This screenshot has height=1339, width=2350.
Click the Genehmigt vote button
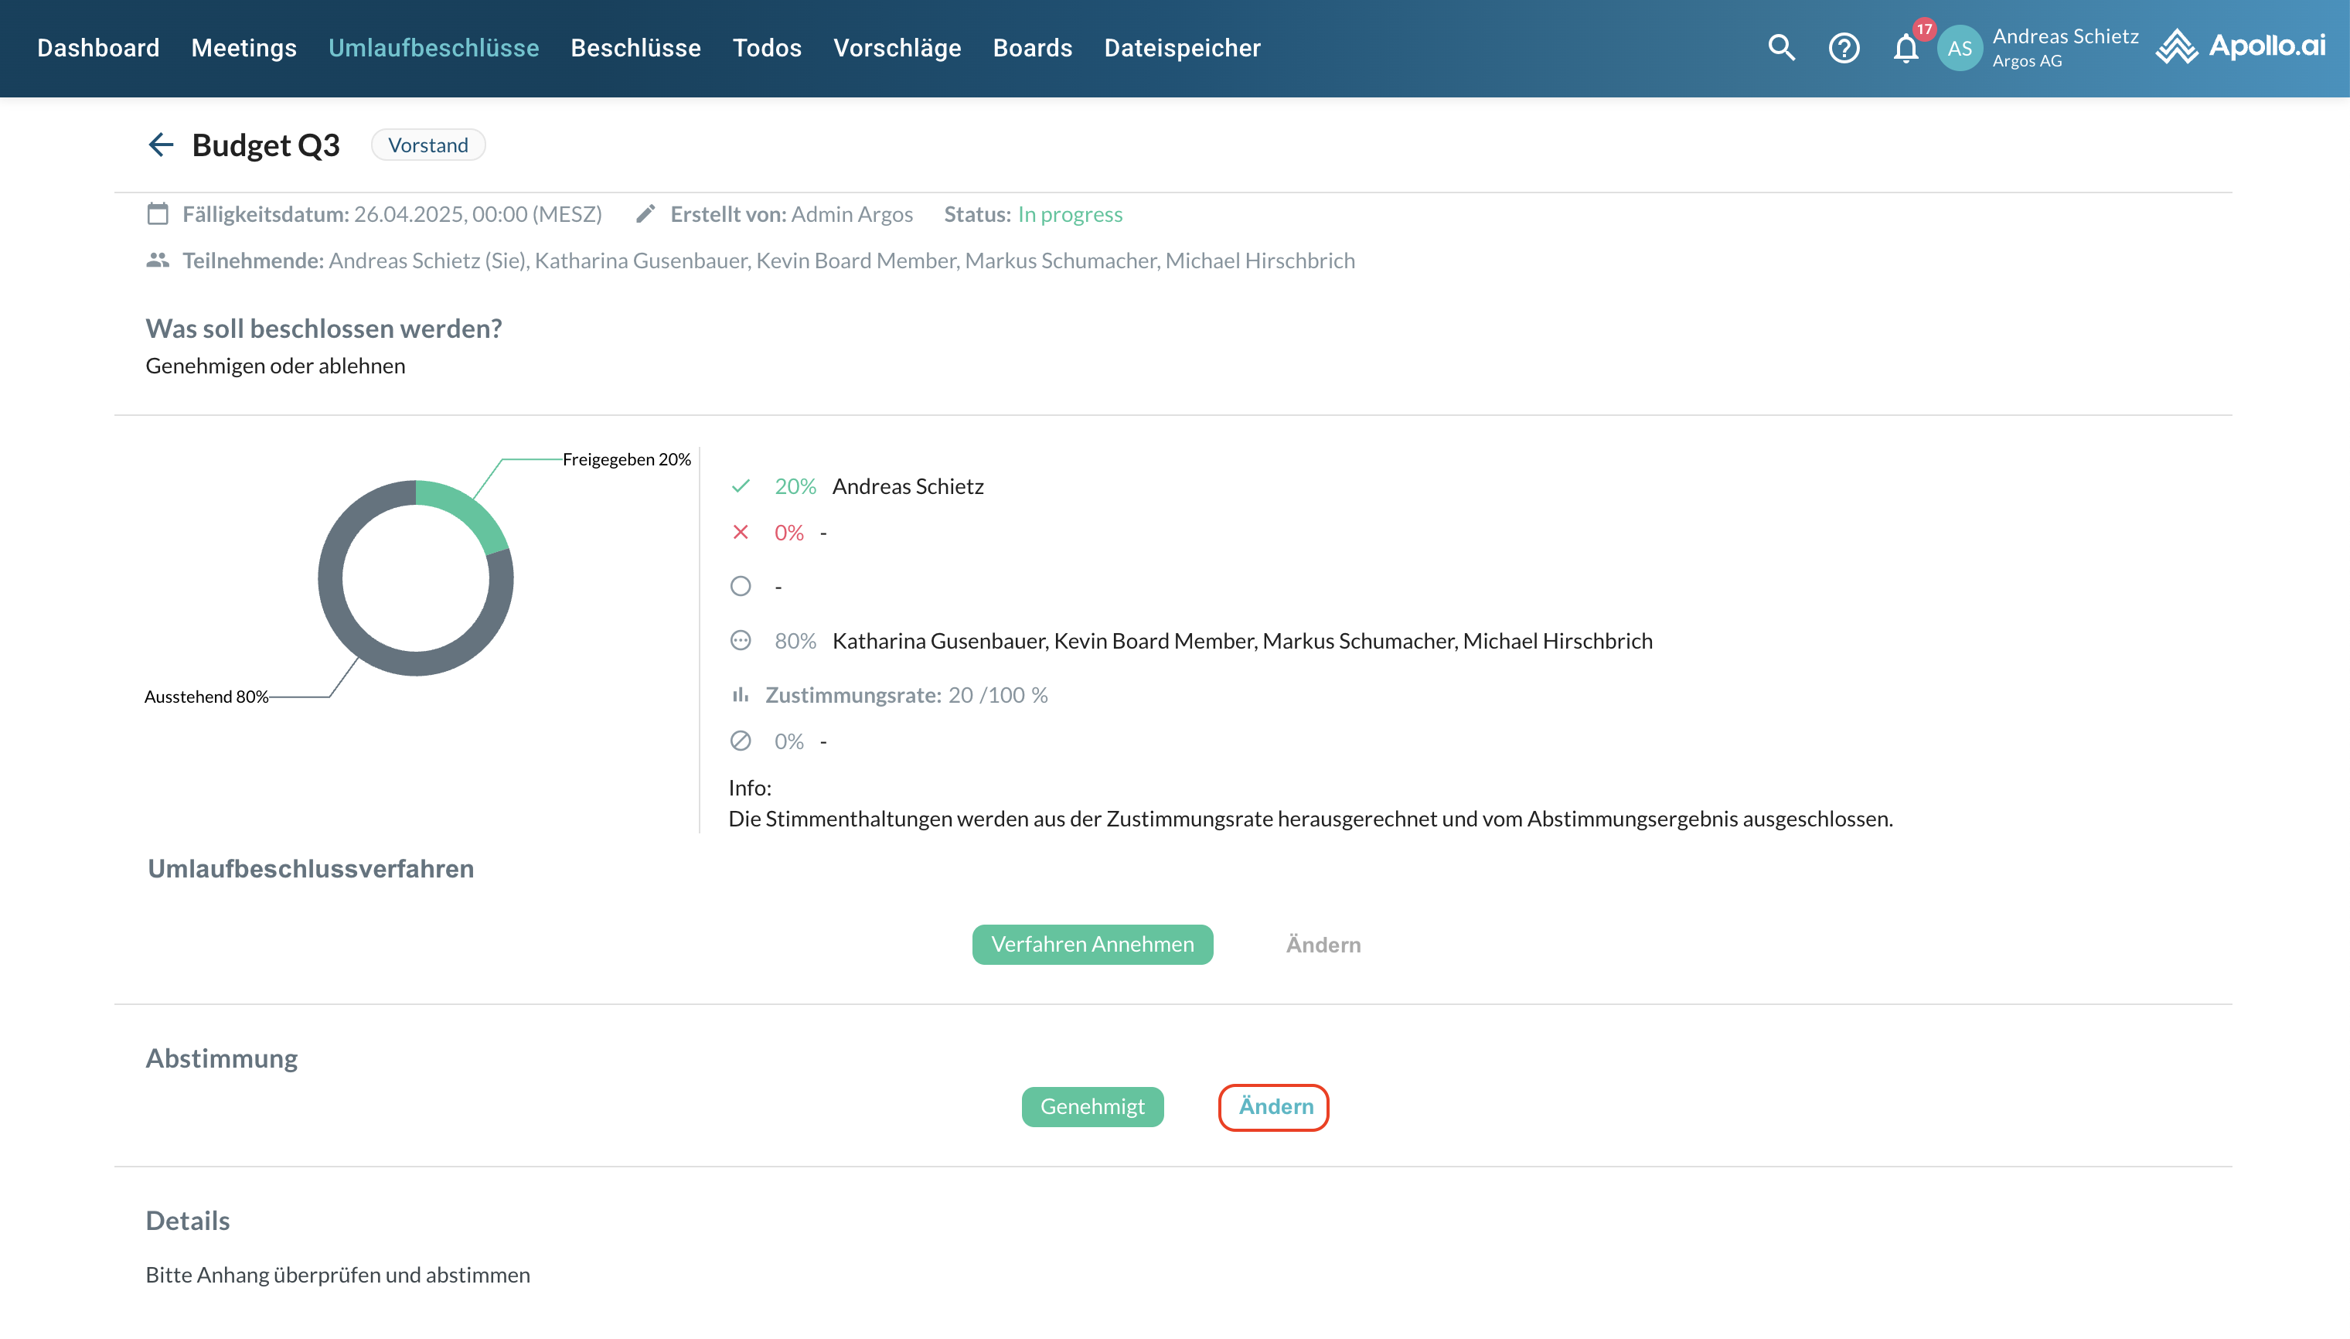(1092, 1106)
